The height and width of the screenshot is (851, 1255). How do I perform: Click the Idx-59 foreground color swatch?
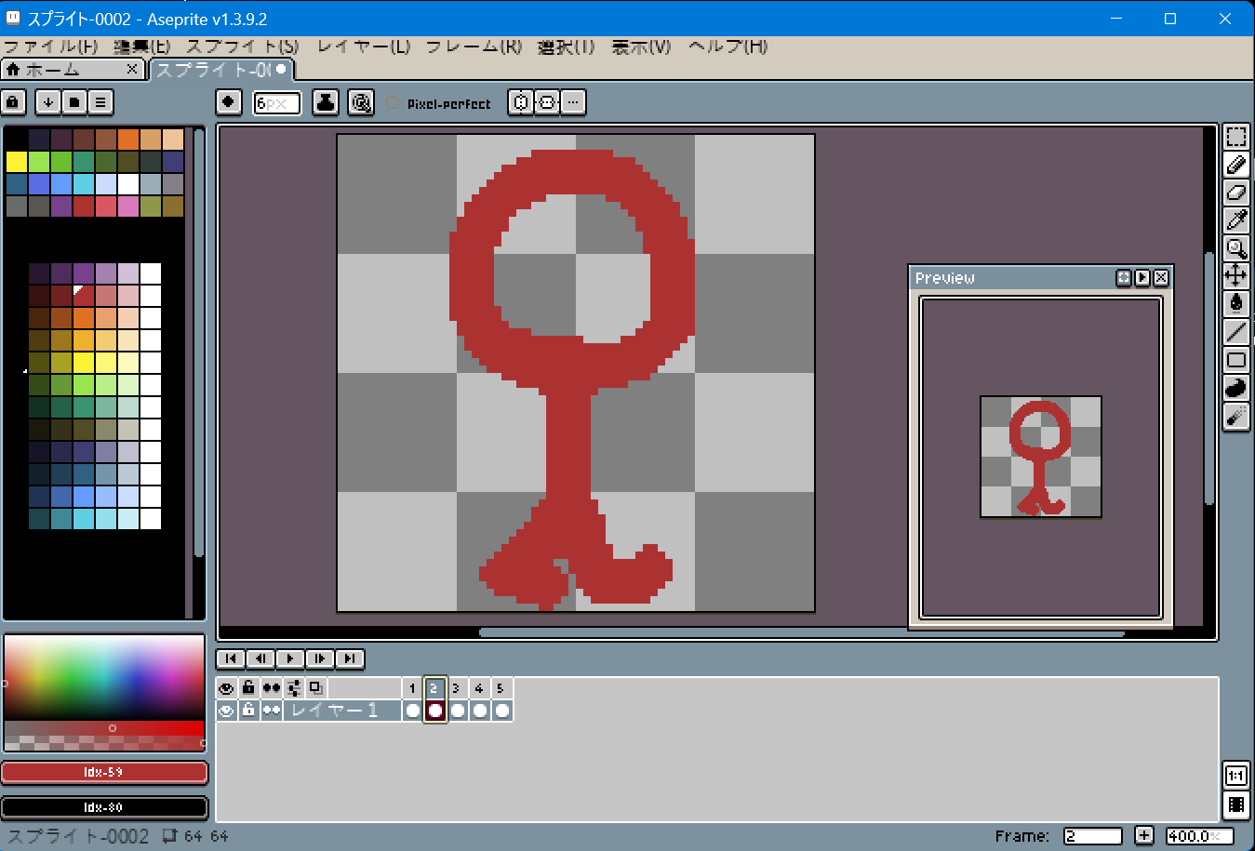pos(103,773)
